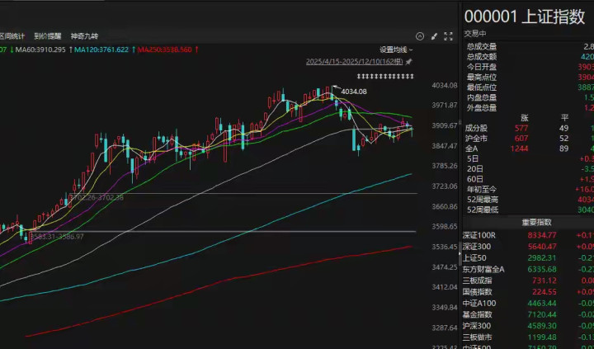Click the 000001 上证指数 title

point(525,17)
